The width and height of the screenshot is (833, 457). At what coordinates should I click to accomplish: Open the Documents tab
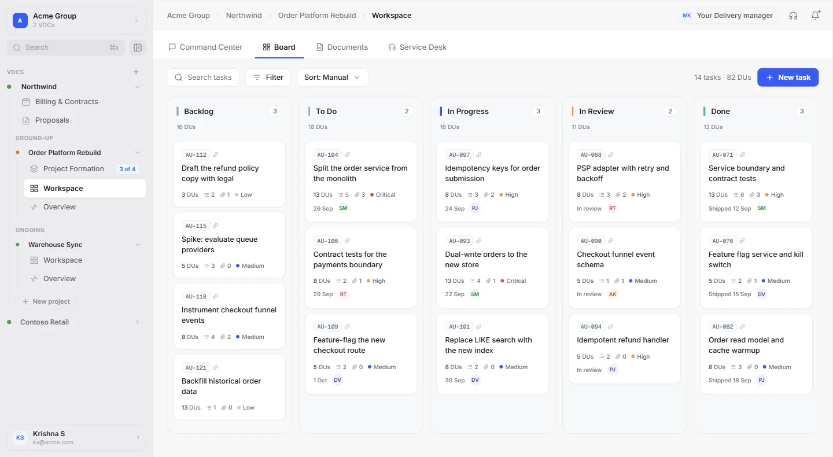pyautogui.click(x=342, y=47)
